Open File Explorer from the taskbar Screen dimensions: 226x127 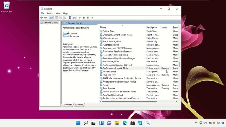coord(117,123)
